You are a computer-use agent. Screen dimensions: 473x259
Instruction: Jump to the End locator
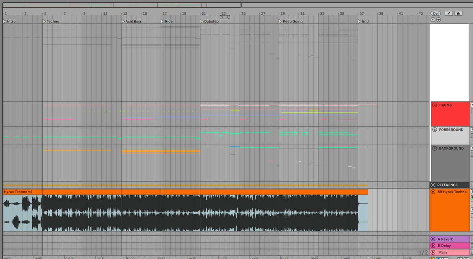363,21
